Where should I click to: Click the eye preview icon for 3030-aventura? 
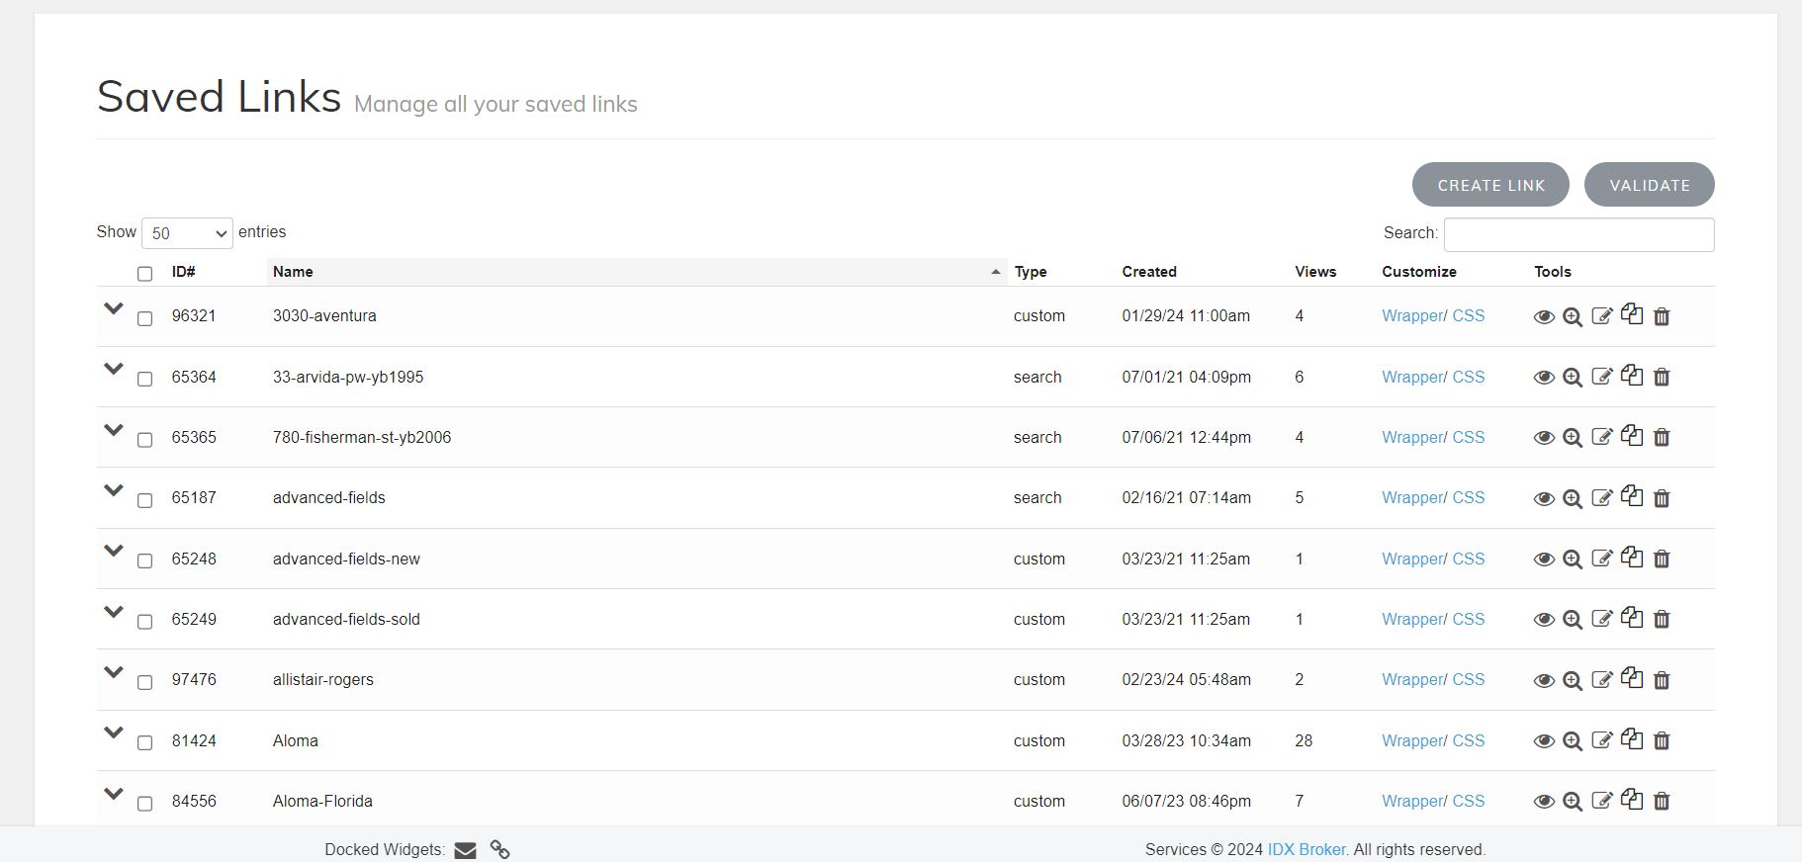point(1543,317)
